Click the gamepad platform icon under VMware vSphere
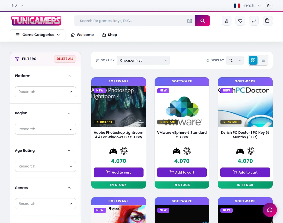Viewport: 283px width, 223px height. tap(176, 151)
